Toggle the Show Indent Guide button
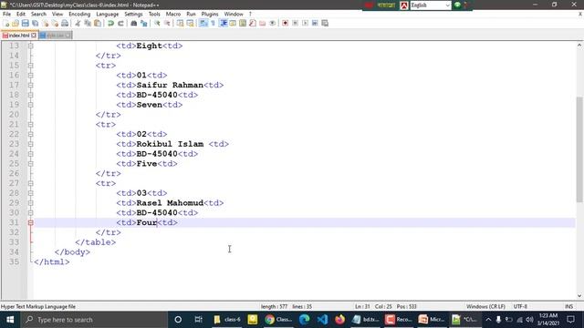 223,23
